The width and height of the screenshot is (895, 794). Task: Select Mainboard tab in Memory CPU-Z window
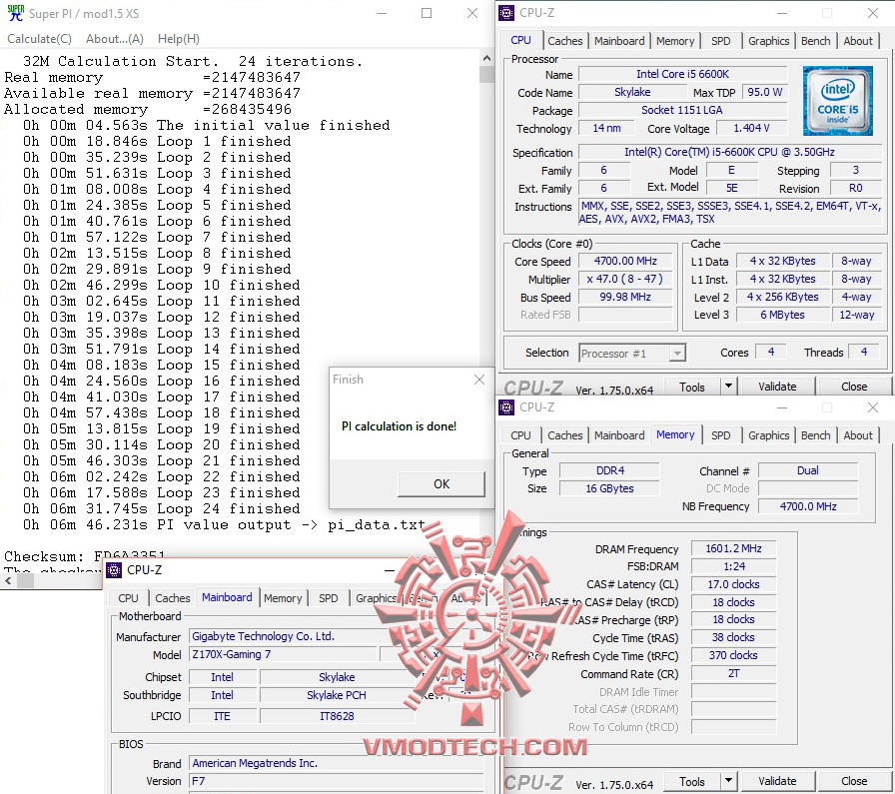click(619, 435)
